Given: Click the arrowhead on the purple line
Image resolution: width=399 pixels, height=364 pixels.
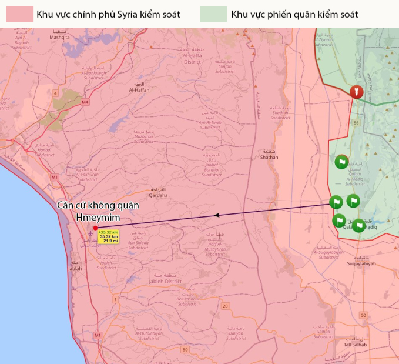Looking at the screenshot, I should (x=217, y=215).
